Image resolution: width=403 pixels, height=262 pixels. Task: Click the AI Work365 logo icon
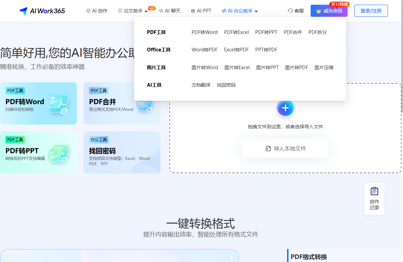(24, 10)
